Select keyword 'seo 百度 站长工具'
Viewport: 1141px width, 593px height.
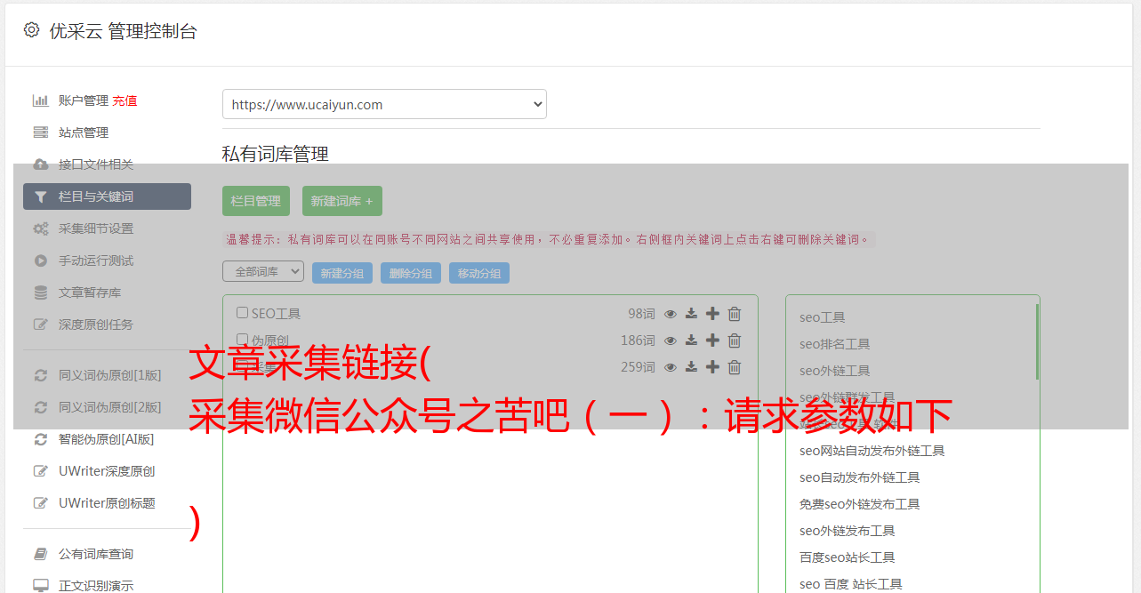pos(851,584)
